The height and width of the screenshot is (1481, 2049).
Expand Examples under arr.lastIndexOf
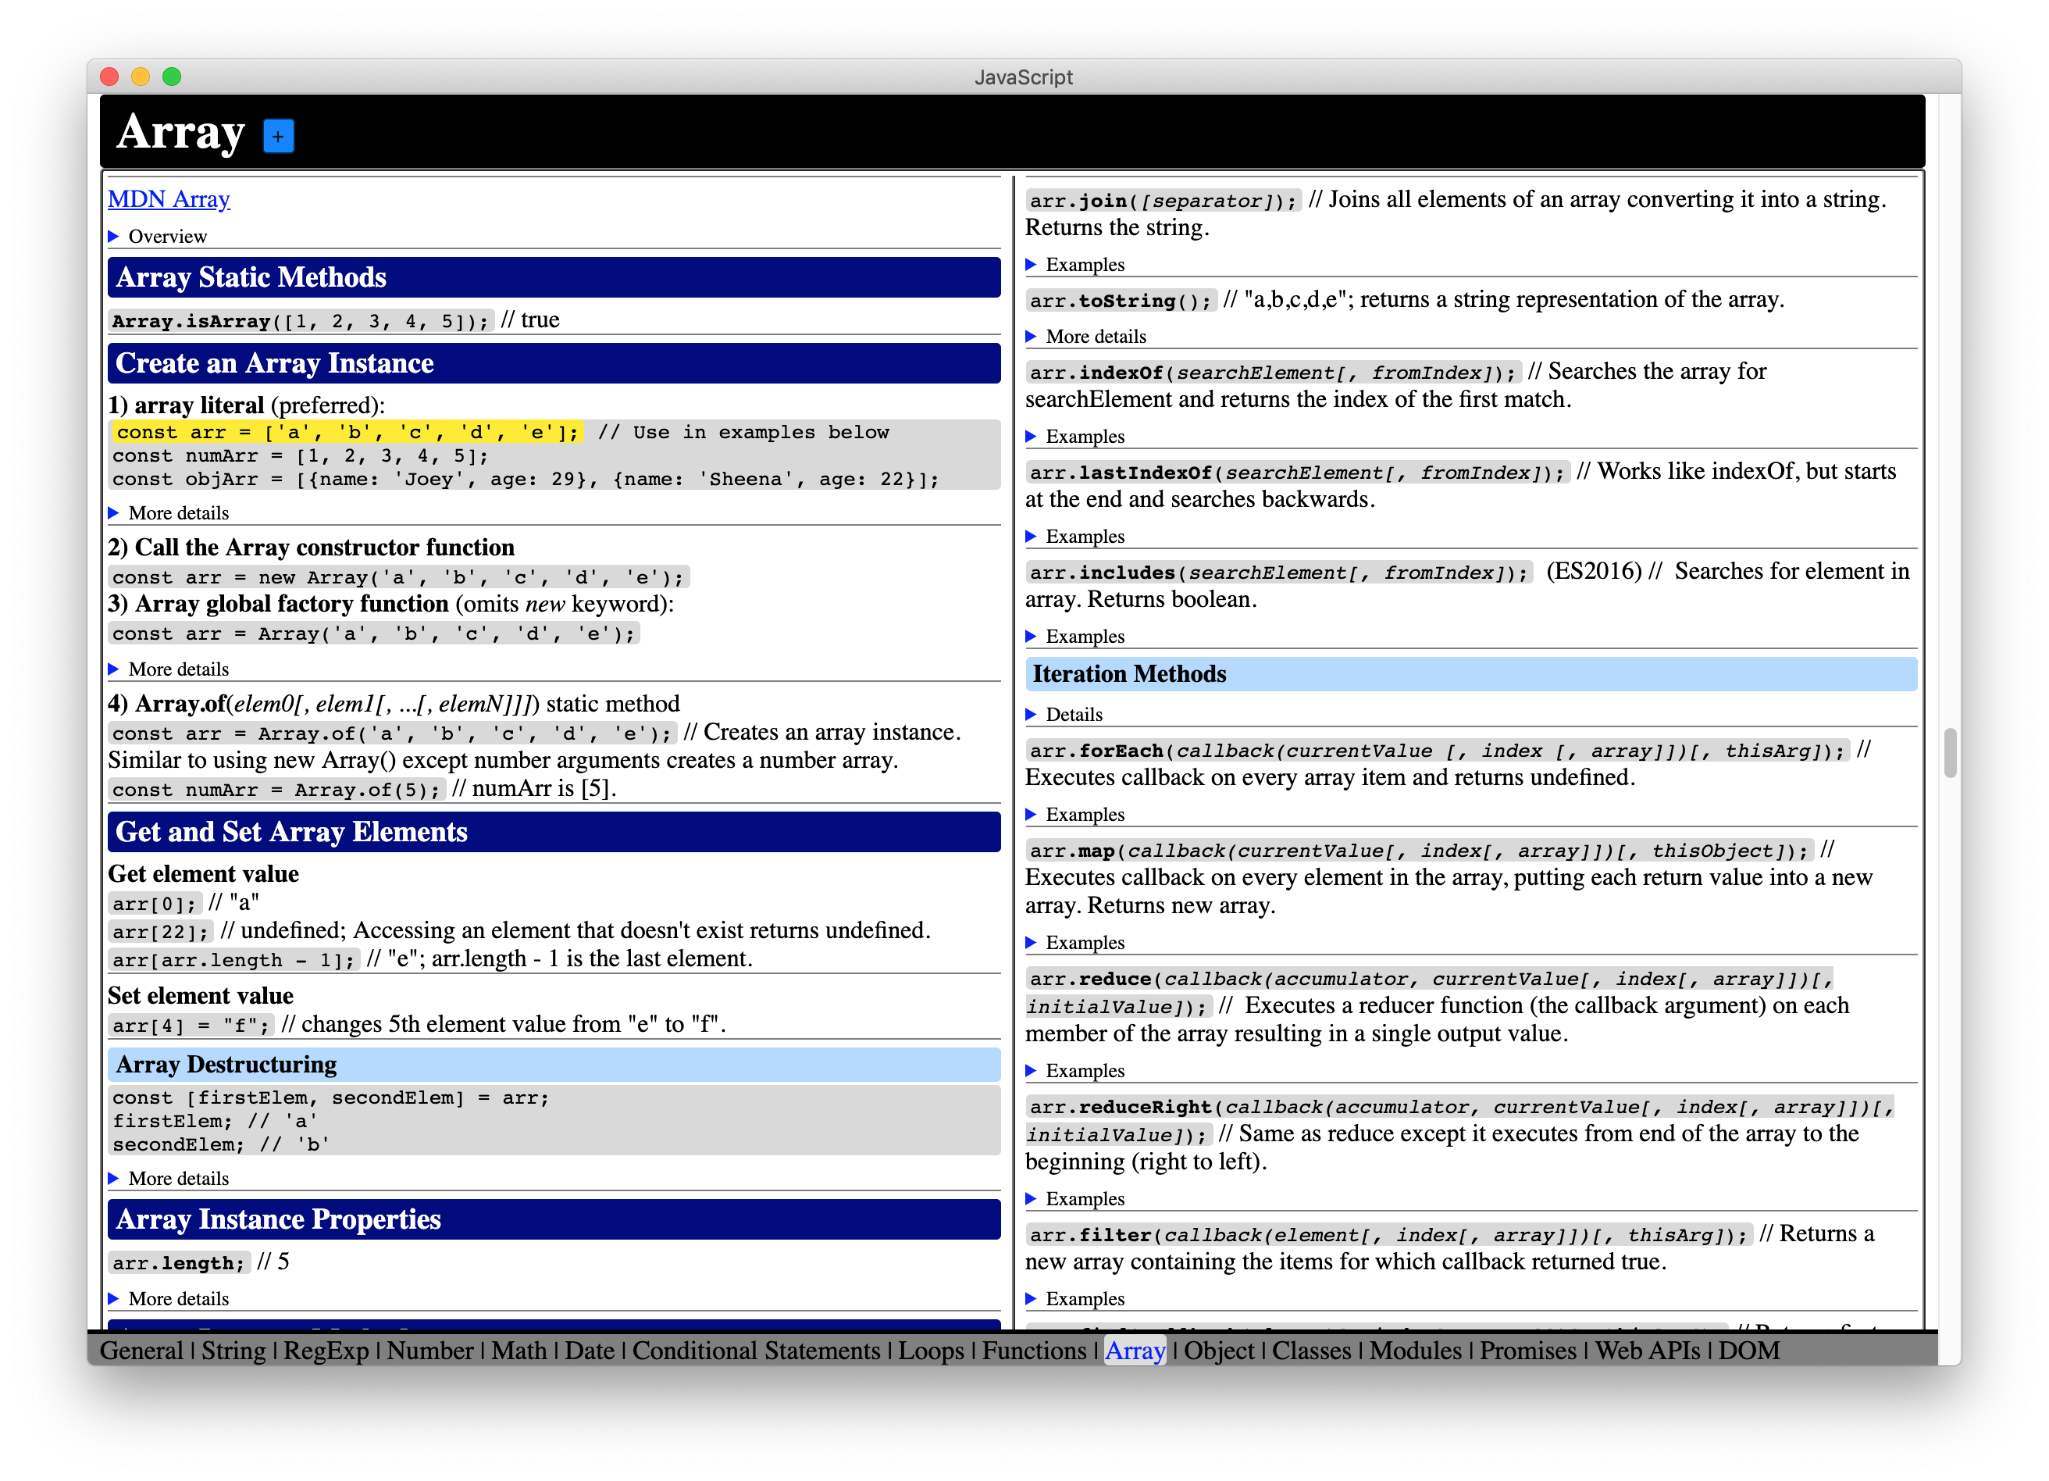[x=1031, y=537]
